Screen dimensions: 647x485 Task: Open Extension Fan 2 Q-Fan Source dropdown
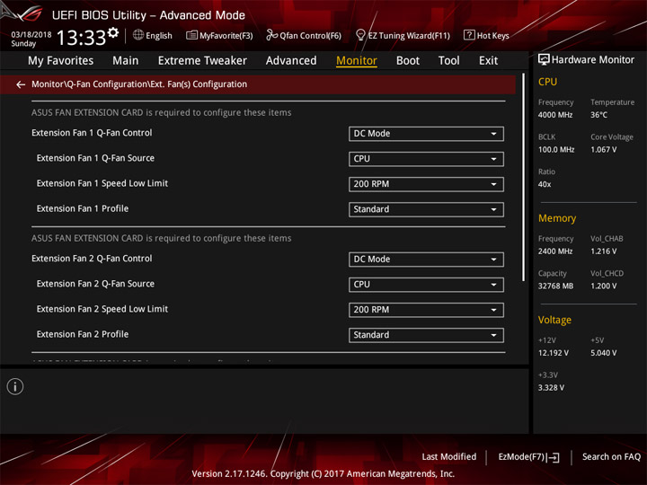426,285
